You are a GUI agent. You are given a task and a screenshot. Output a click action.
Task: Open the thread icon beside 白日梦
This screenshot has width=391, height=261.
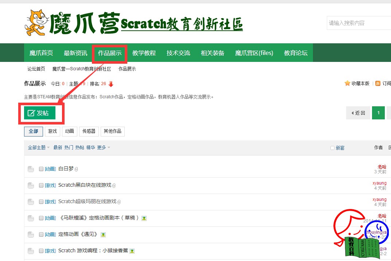click(x=31, y=169)
